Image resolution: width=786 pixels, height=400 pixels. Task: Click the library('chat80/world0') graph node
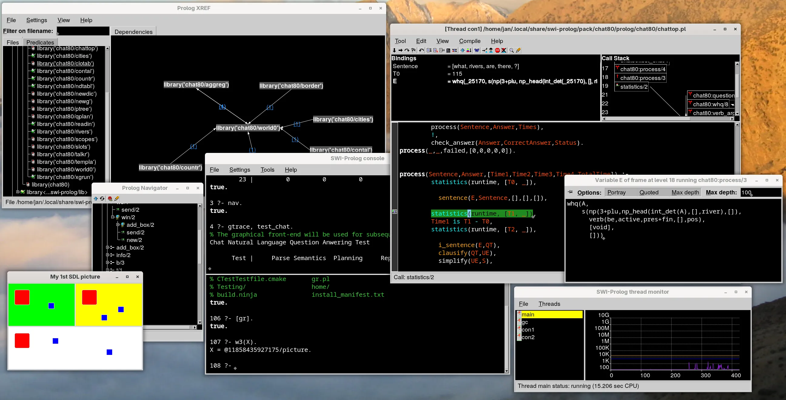[248, 128]
